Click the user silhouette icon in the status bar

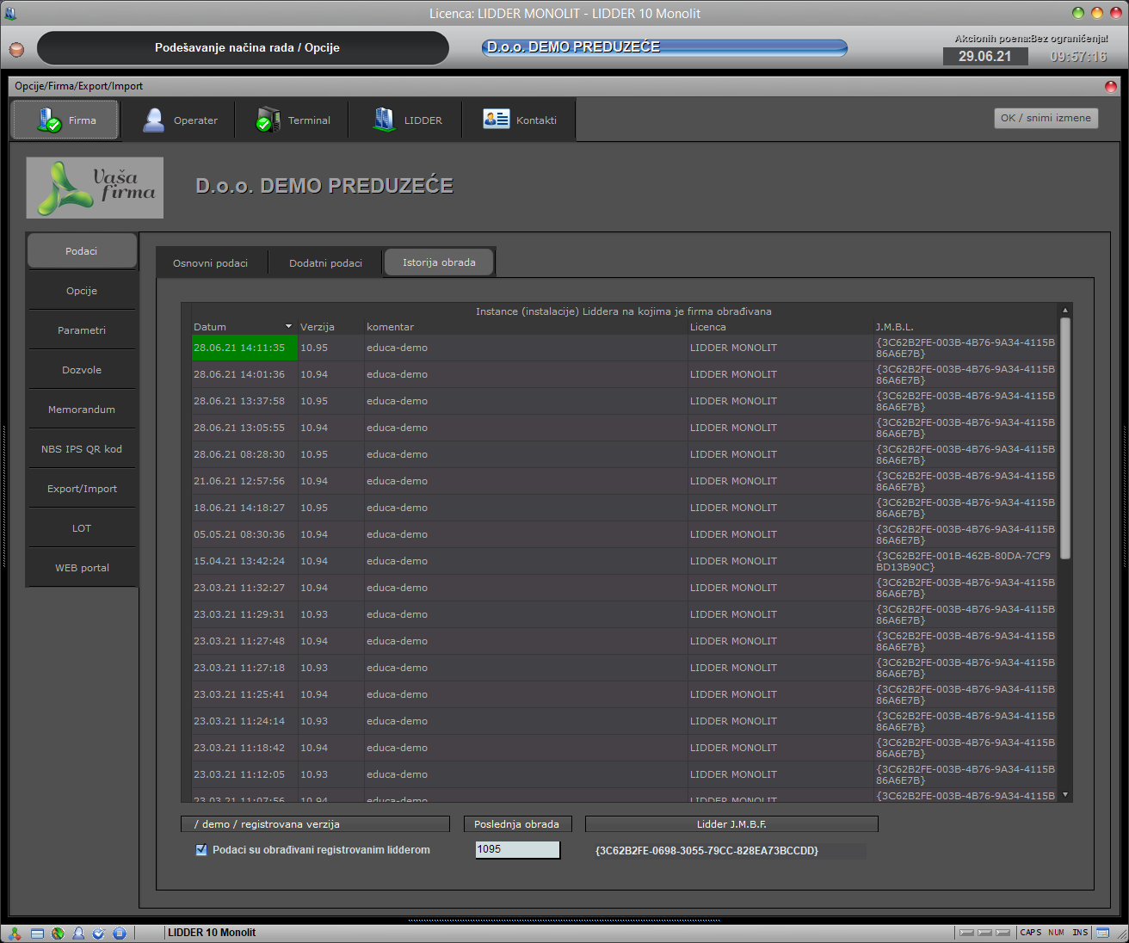coord(78,933)
